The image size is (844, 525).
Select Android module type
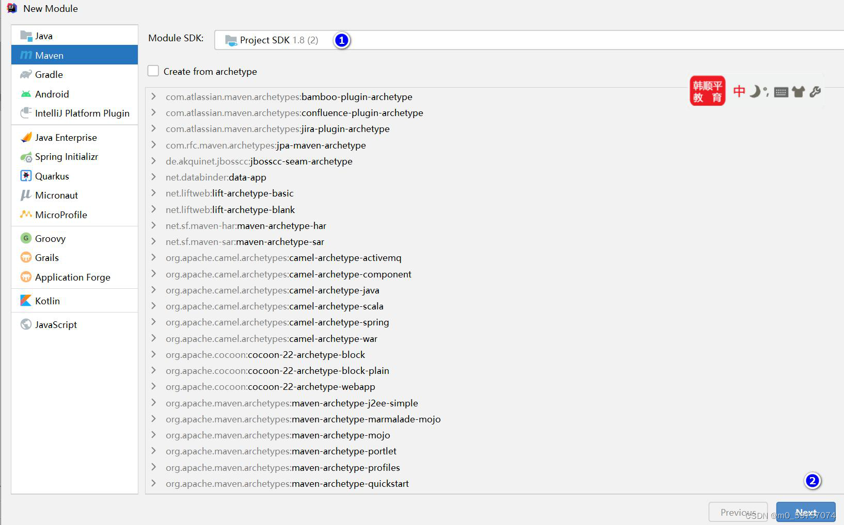(x=74, y=94)
